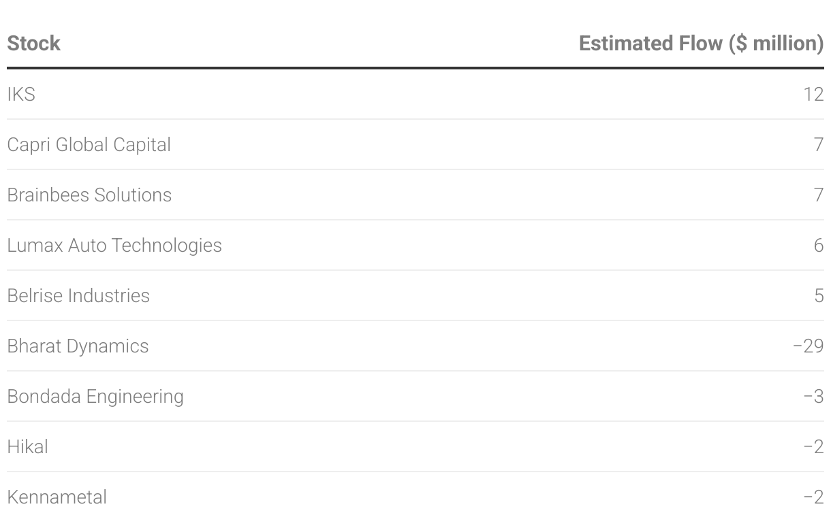831x528 pixels.
Task: Select the −2 flow value for Kennametal
Action: (813, 497)
